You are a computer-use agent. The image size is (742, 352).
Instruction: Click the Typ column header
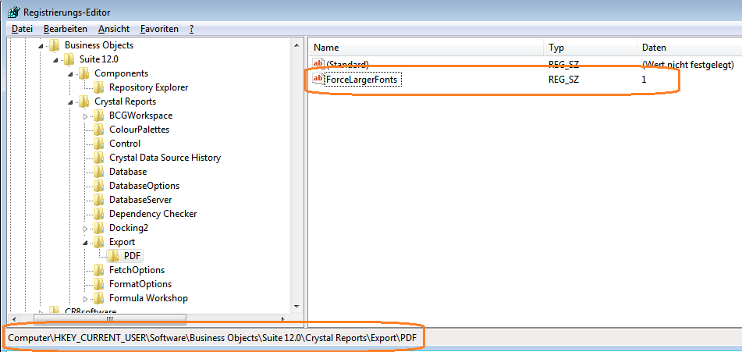(590, 48)
